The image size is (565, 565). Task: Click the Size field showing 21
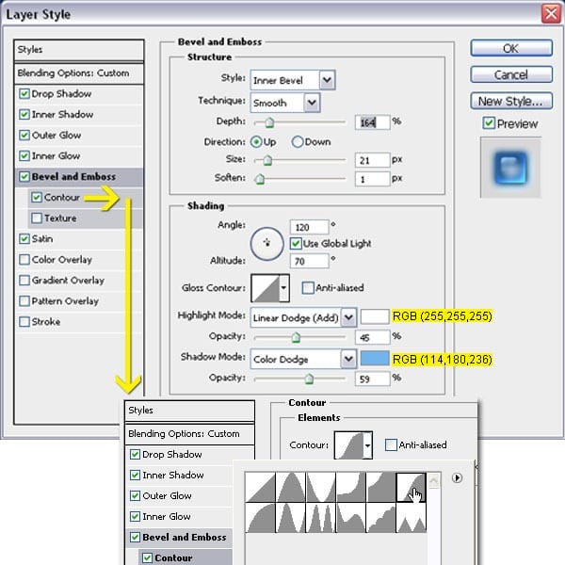(372, 160)
